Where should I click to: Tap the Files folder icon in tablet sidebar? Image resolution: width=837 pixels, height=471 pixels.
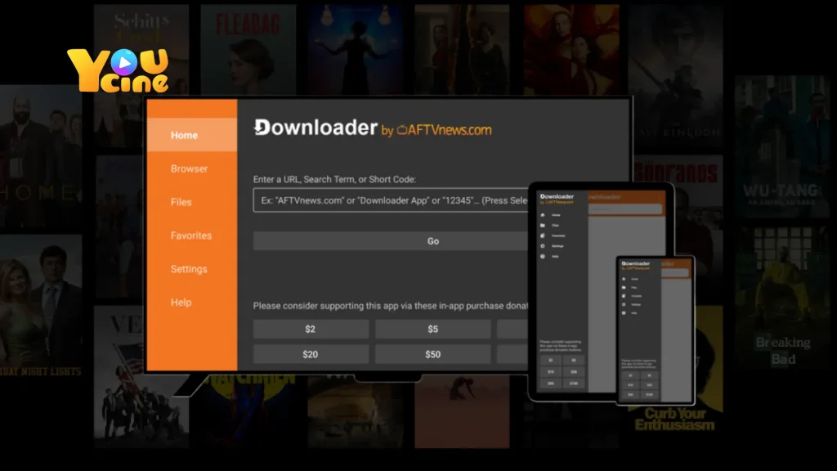click(x=543, y=226)
